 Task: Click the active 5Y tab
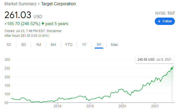coord(99,45)
